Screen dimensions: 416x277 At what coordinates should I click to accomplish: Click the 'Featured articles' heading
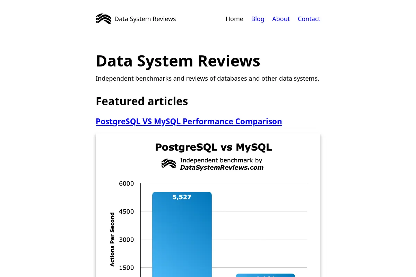point(142,101)
